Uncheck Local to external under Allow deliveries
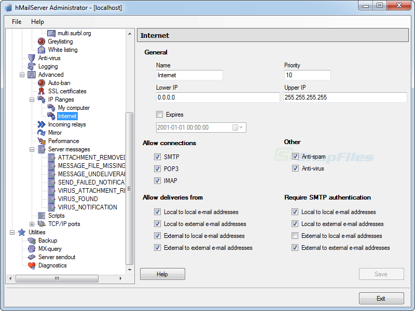Viewport: 415px width, 311px height. [158, 224]
